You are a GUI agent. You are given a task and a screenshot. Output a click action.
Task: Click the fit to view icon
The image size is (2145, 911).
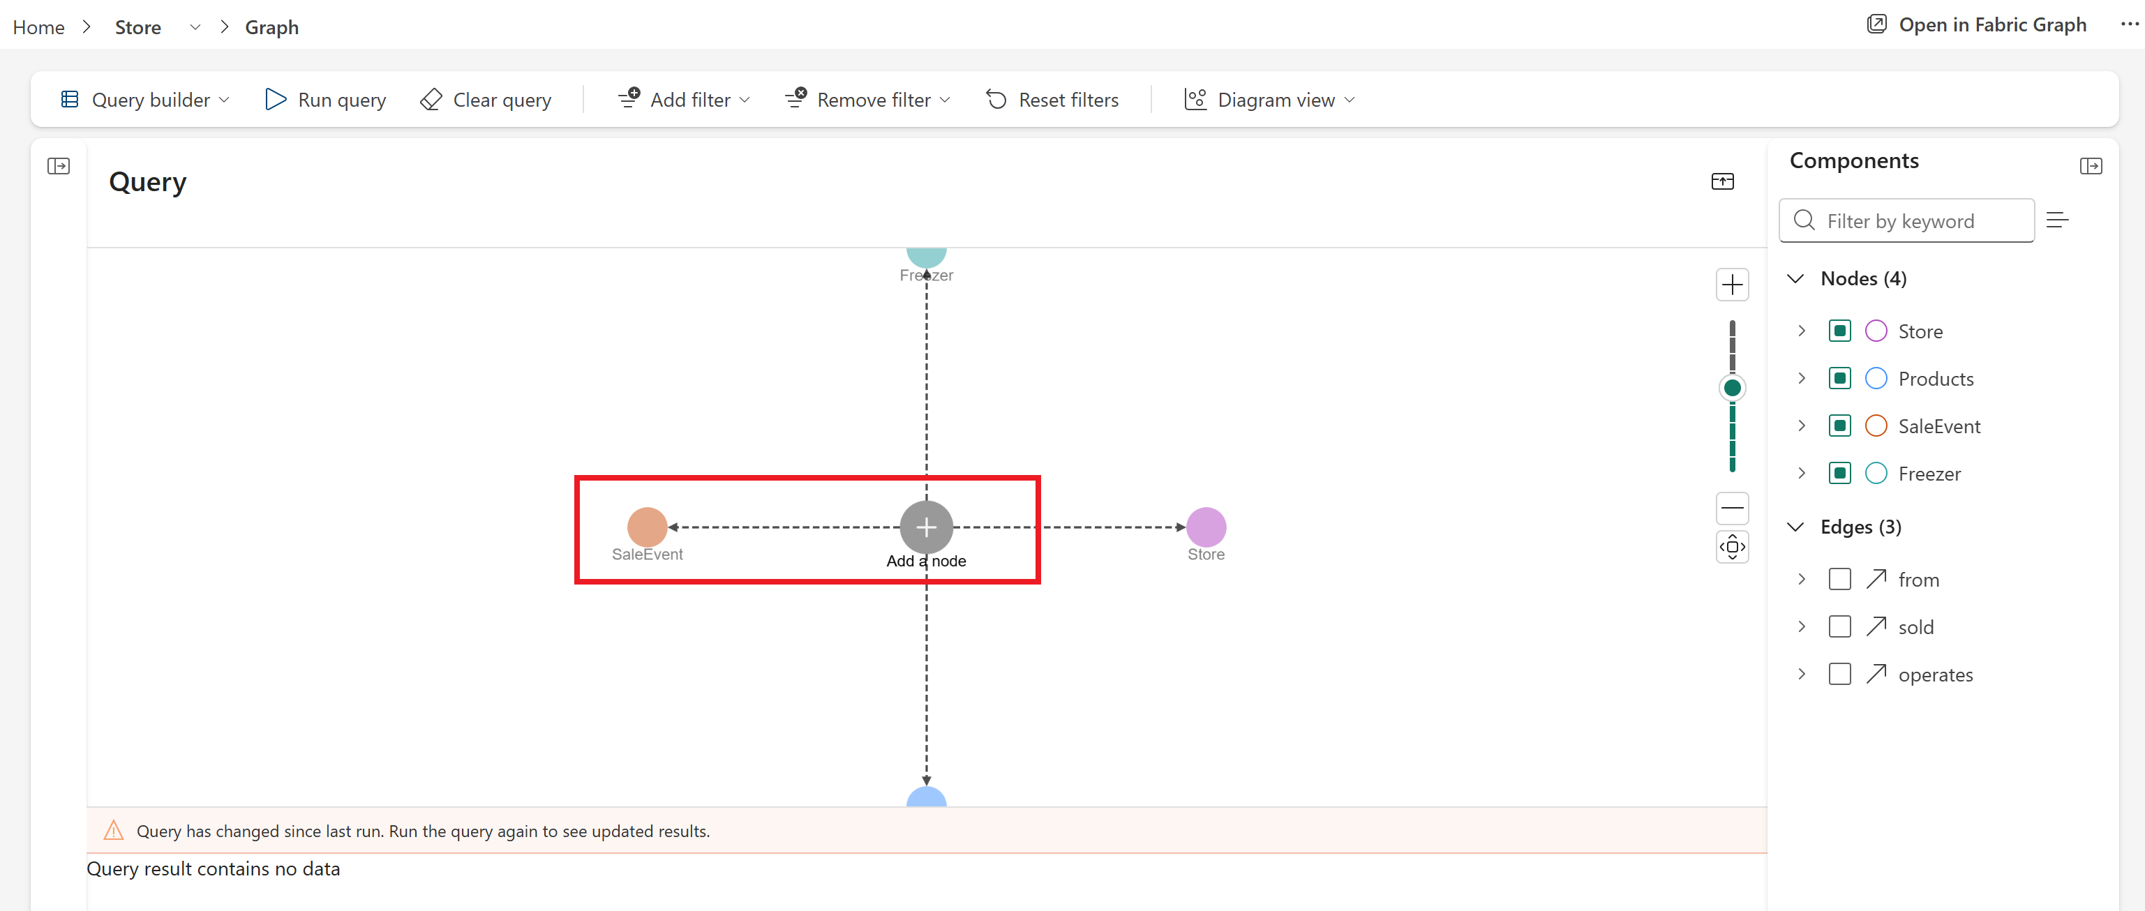[1732, 547]
